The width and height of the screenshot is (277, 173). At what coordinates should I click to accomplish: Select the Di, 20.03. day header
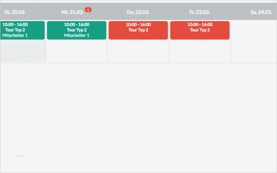point(15,12)
